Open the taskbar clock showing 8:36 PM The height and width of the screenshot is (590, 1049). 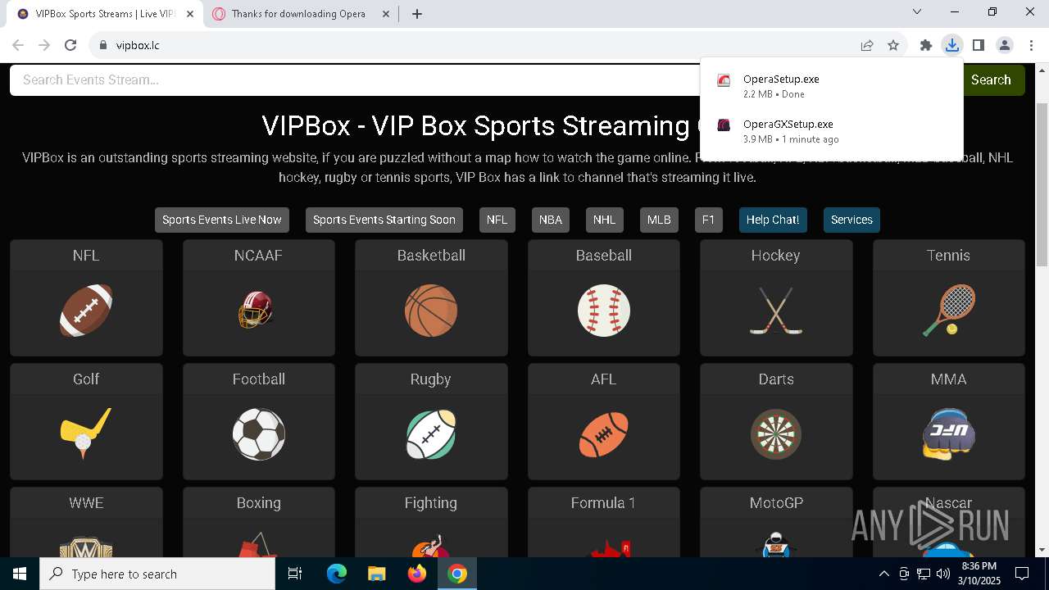[x=979, y=574]
